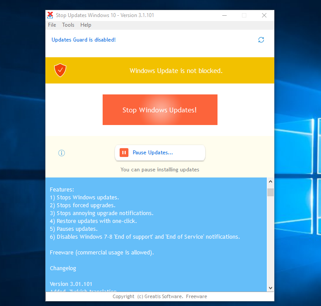Click the blue information circle icon
321x306 pixels.
(x=62, y=153)
